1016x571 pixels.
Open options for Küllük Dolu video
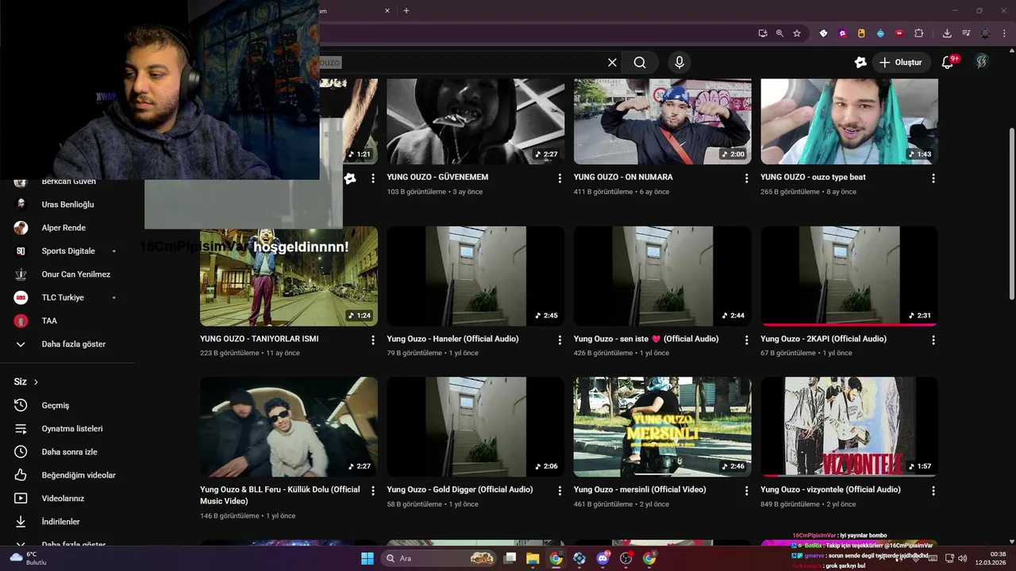tap(373, 491)
